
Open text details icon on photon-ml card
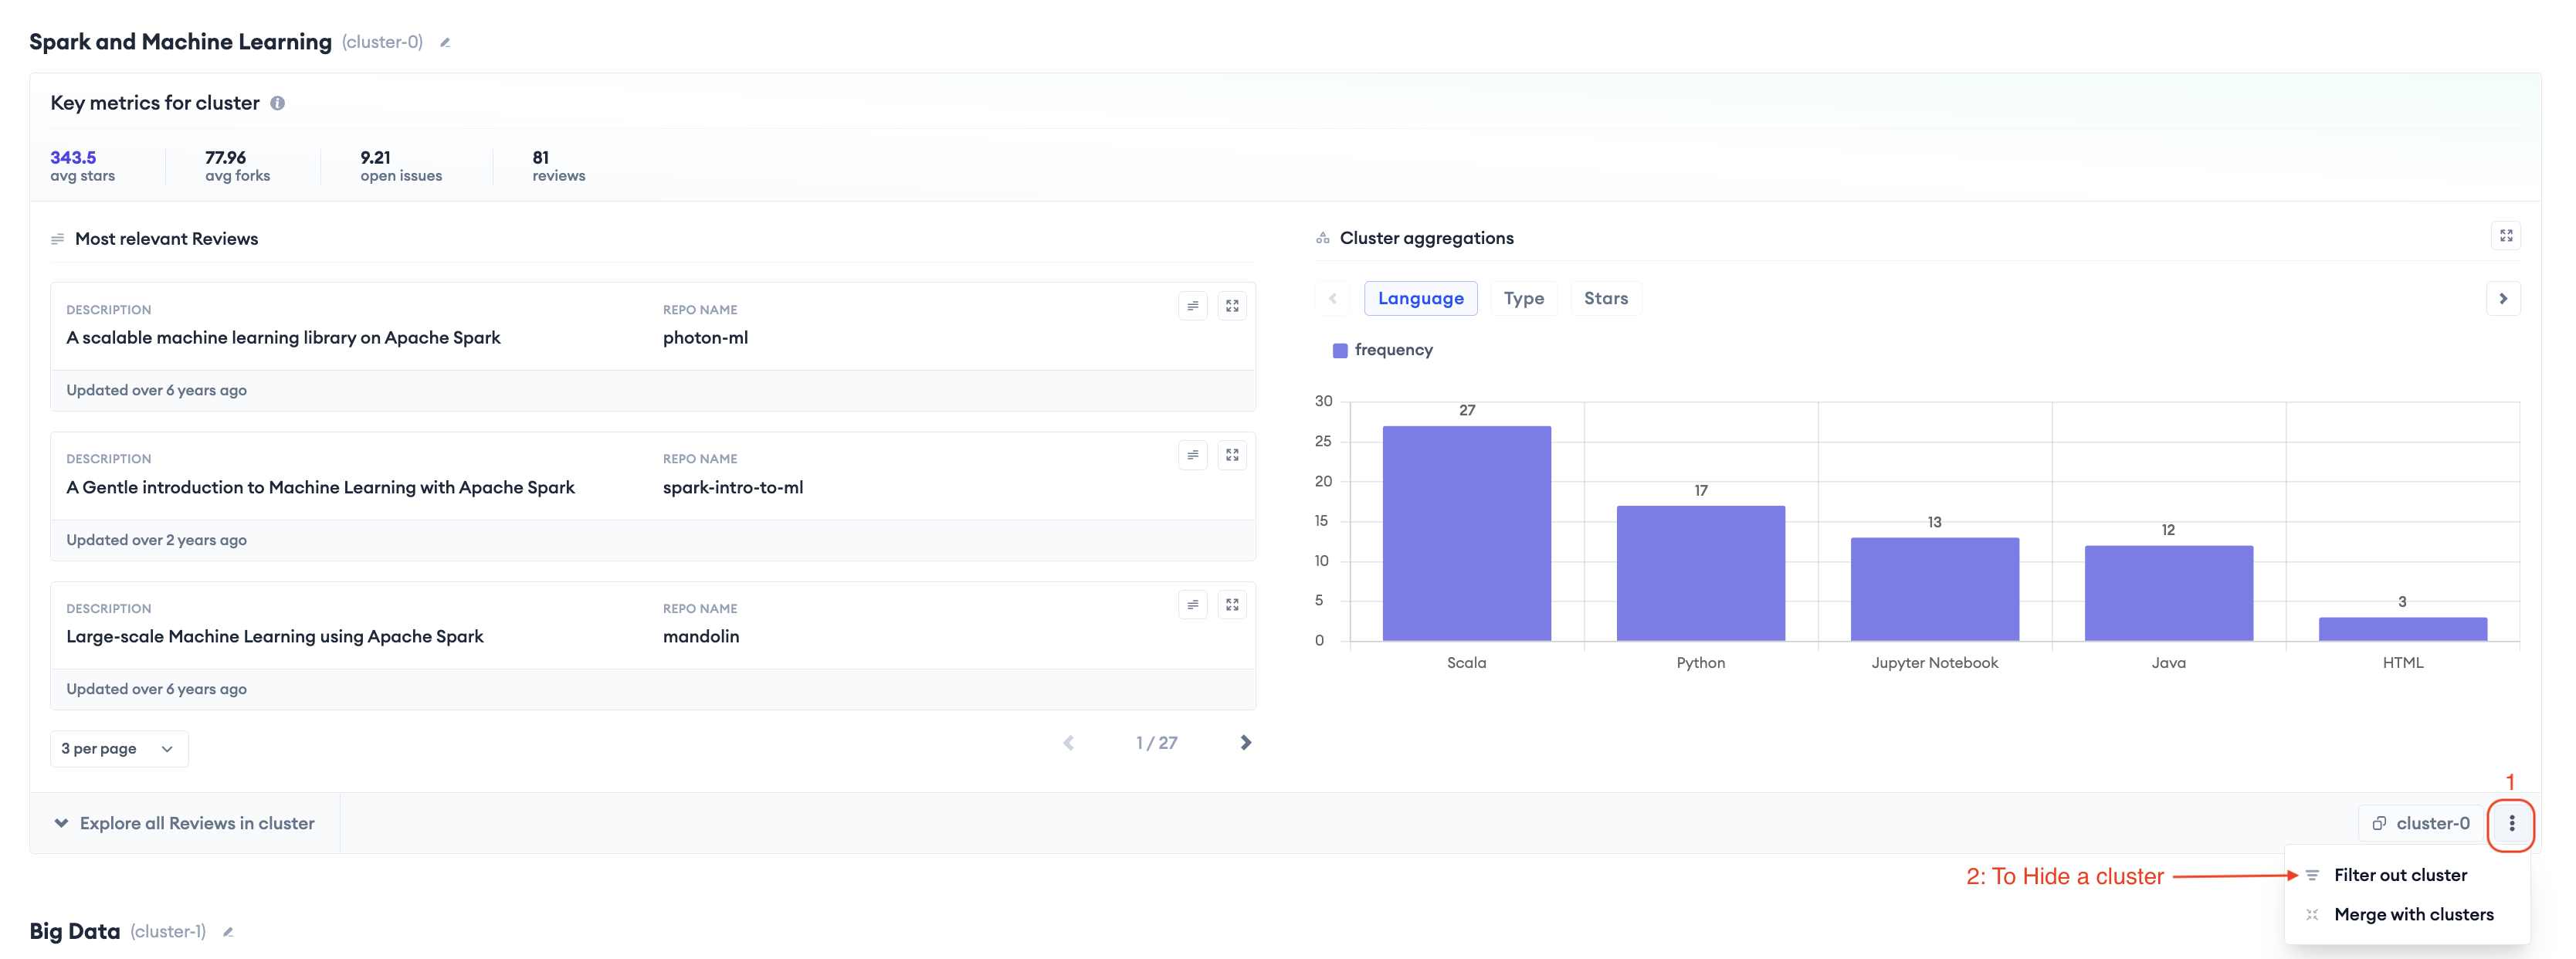pyautogui.click(x=1192, y=306)
